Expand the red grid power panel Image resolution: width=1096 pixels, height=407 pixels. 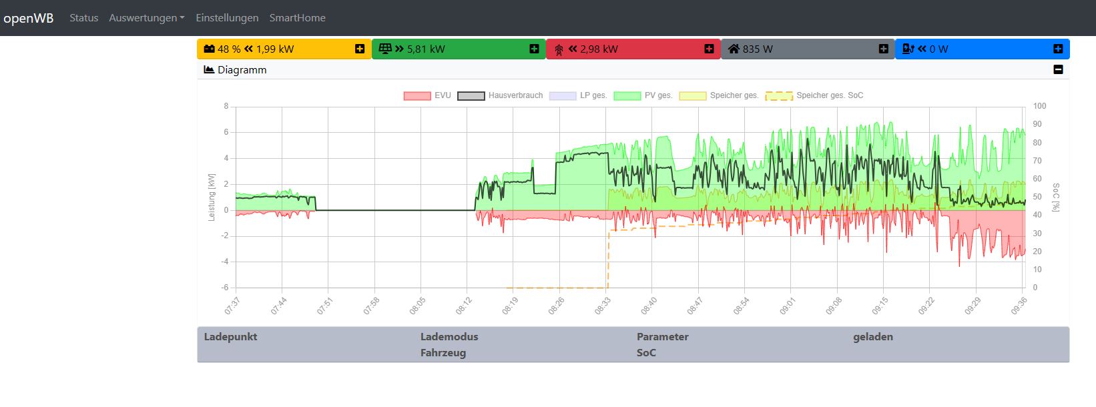point(709,49)
